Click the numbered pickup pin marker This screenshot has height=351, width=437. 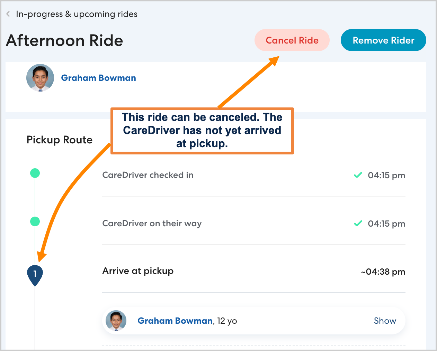tap(35, 274)
